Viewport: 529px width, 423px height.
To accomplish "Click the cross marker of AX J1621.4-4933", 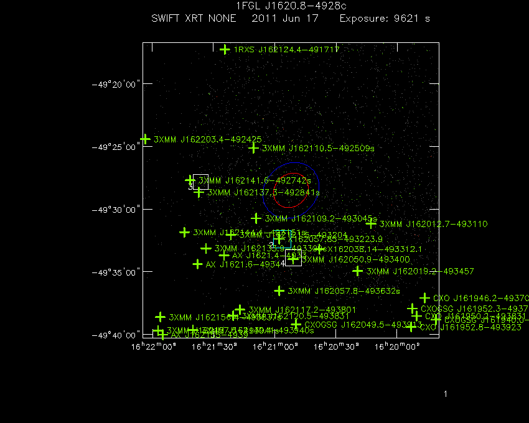I will click(224, 256).
